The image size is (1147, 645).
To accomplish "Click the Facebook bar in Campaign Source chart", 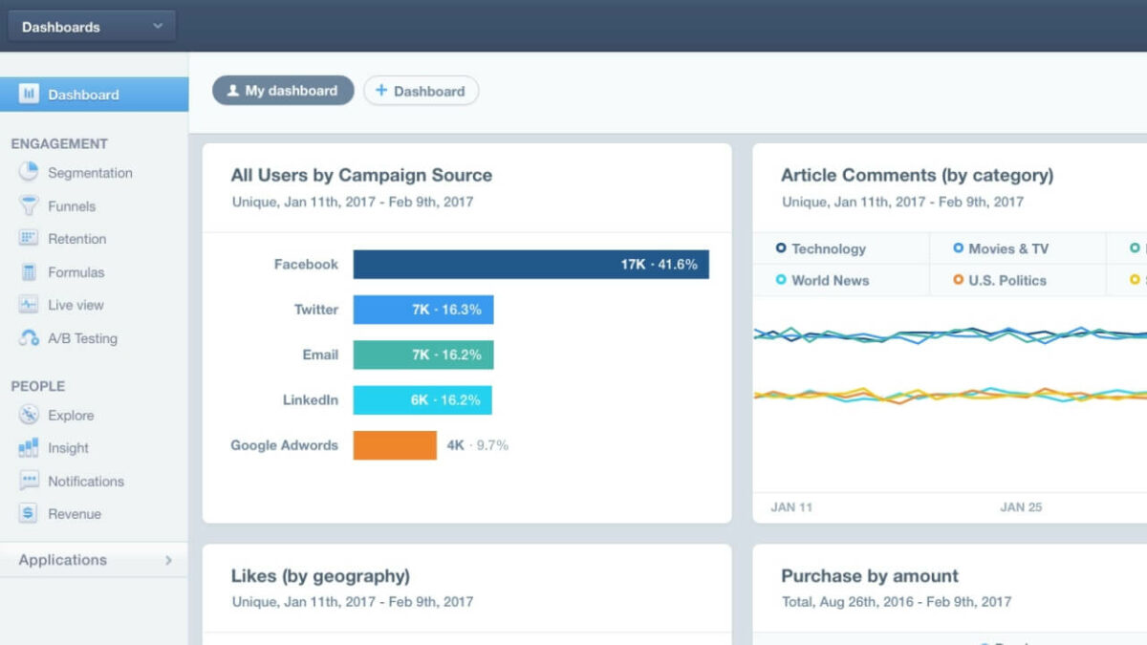I will [530, 265].
